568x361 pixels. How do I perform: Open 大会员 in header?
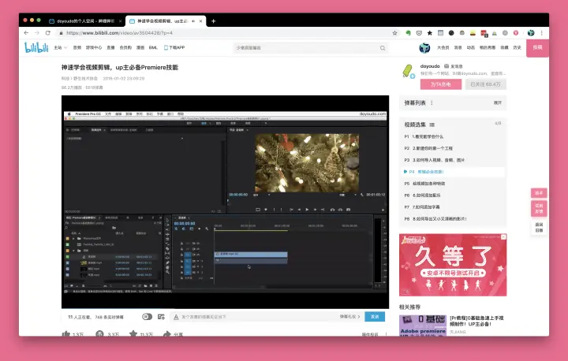pos(443,47)
